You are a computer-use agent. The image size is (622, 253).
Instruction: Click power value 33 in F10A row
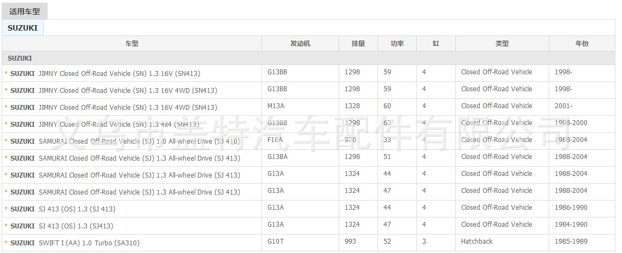[x=387, y=140]
